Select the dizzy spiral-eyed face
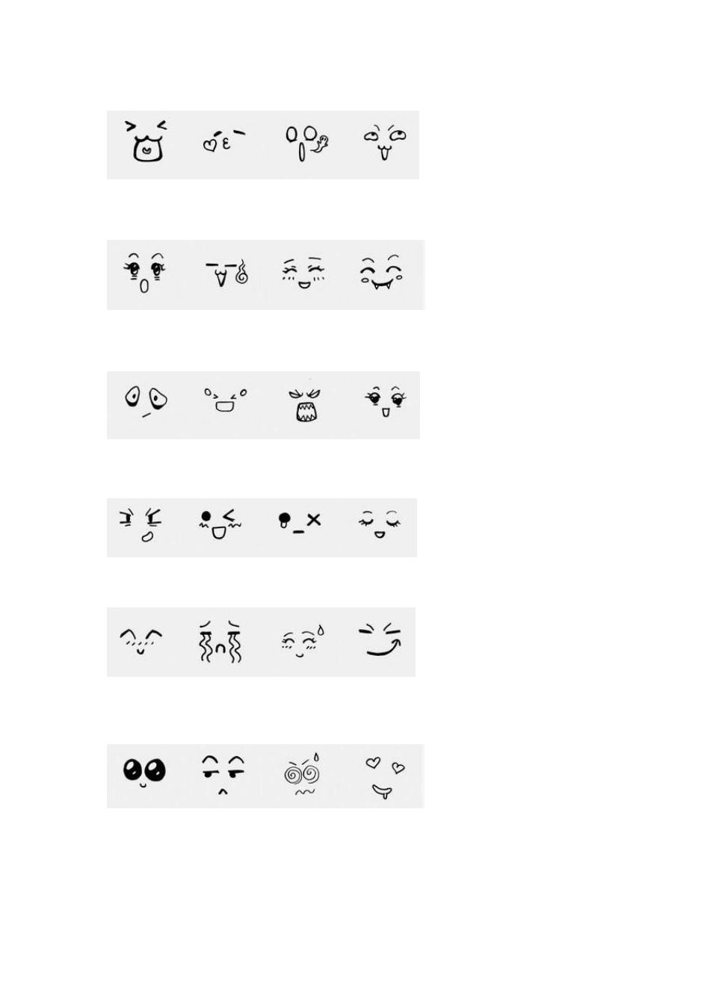This screenshot has height=1004, width=710. point(303,774)
